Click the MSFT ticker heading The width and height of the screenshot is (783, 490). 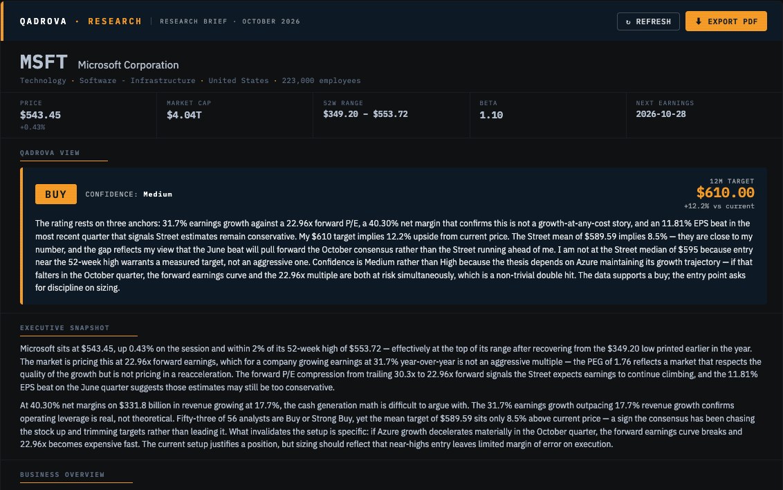44,62
